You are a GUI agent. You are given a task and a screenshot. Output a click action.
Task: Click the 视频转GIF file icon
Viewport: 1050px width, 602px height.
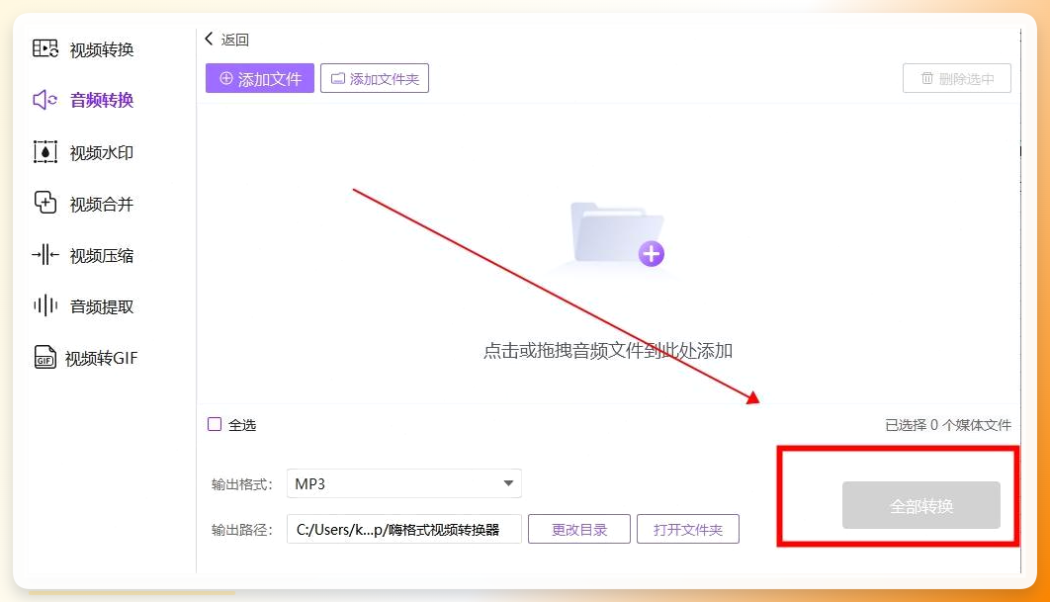[44, 357]
